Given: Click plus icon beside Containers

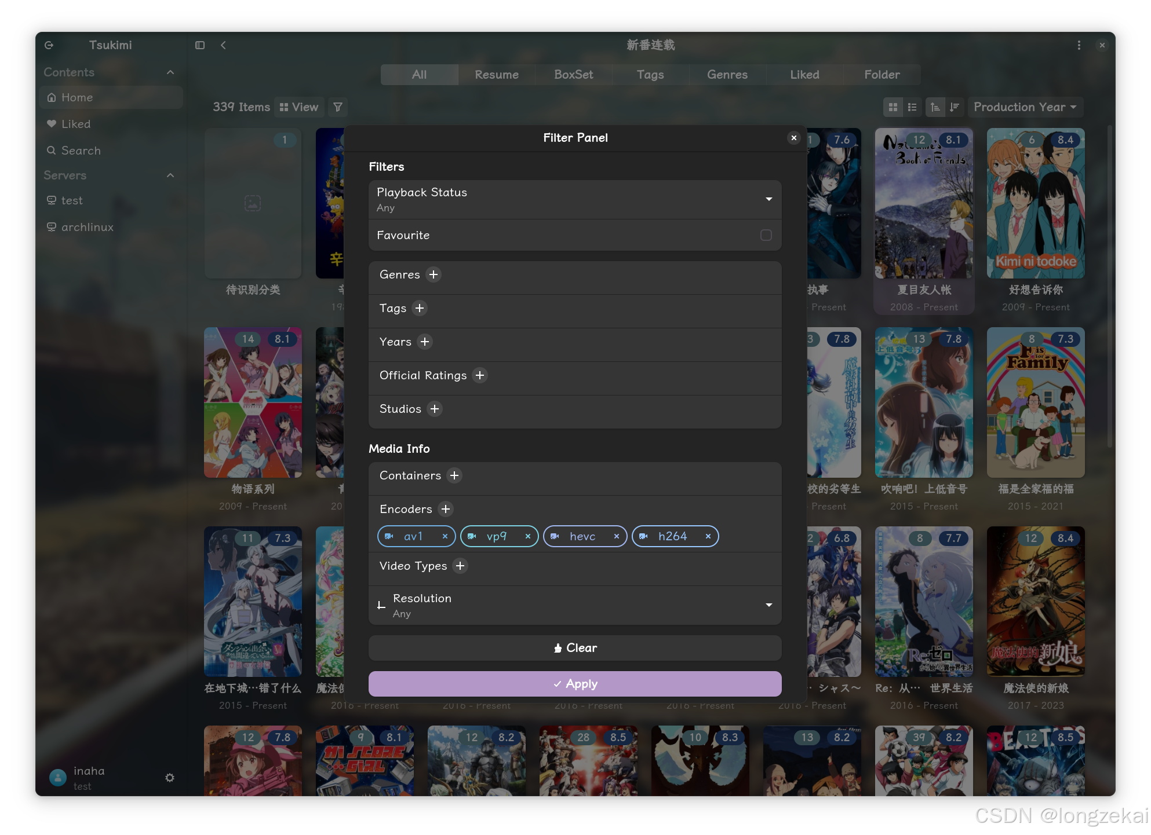Looking at the screenshot, I should pyautogui.click(x=454, y=475).
